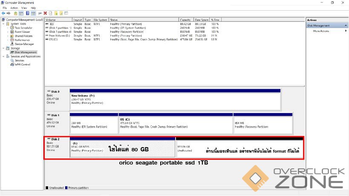Click the gray Forward arrow in the toolbar
349x196 pixels.
tap(9, 13)
